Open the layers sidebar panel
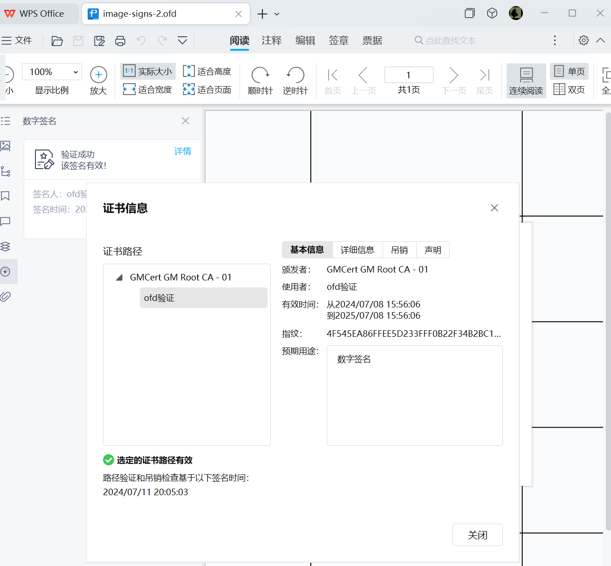The image size is (611, 566). click(x=6, y=246)
